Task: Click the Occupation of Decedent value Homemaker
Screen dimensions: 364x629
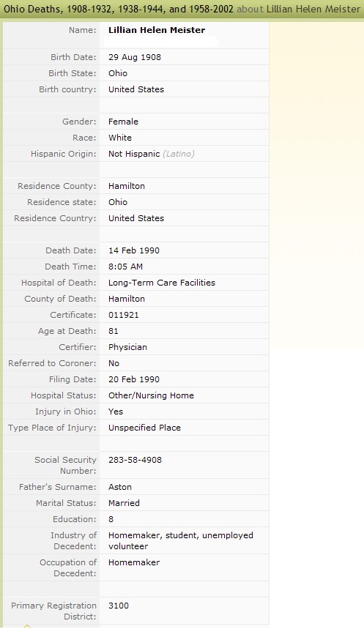Action: coord(133,562)
